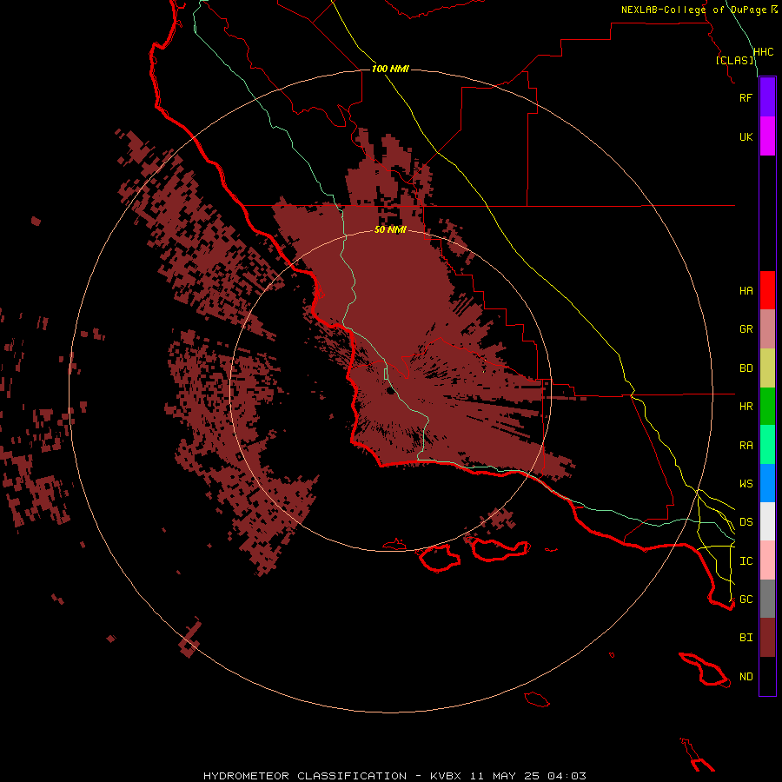Viewport: 782px width, 782px height.
Task: Click the 50 NMI range ring label
Action: (390, 230)
